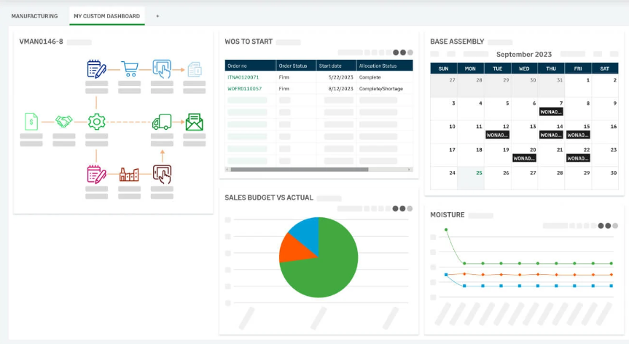Add new dashboard tab with plus

click(x=157, y=16)
